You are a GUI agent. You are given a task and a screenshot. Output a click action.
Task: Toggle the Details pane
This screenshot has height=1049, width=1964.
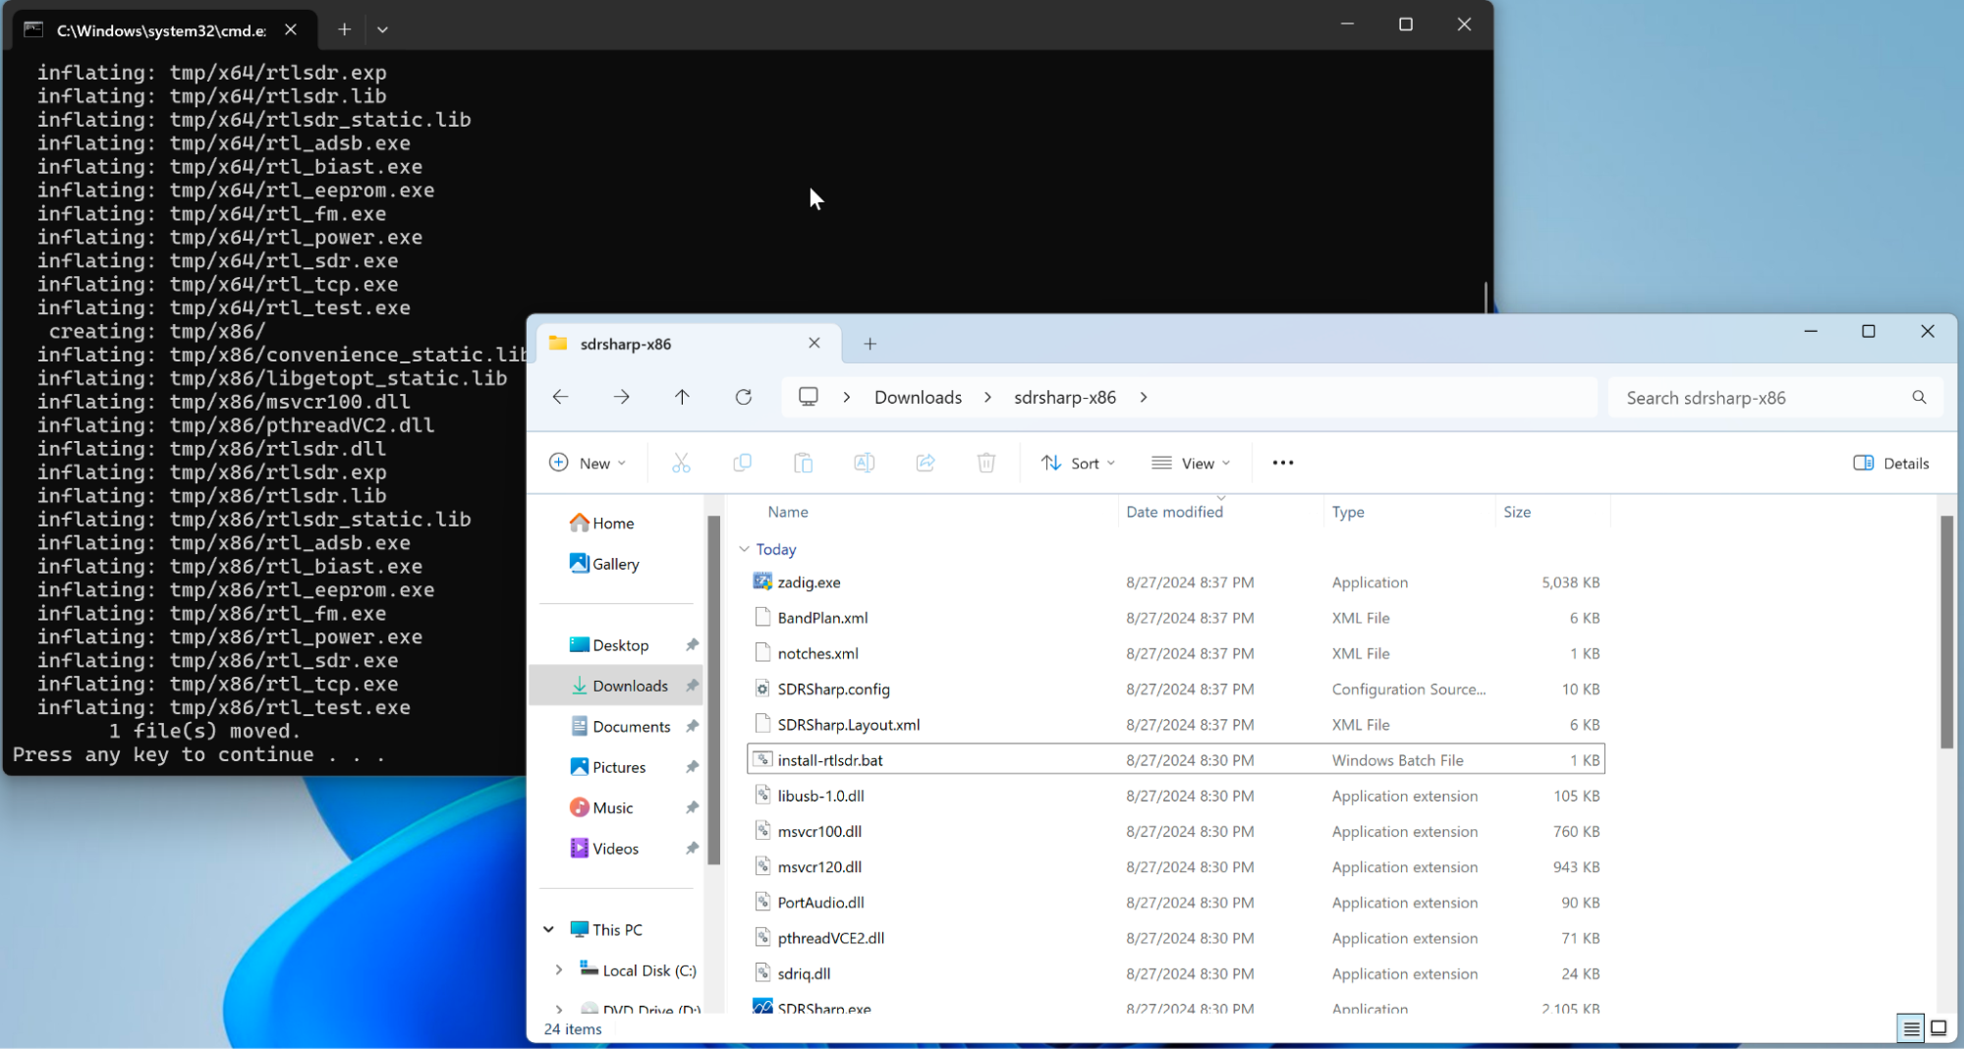pos(1890,463)
